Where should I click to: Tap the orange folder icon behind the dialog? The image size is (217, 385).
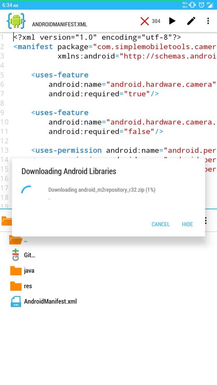pyautogui.click(x=6, y=221)
